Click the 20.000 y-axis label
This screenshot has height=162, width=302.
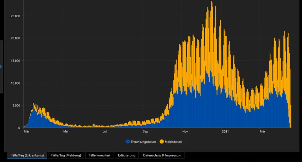15,38
